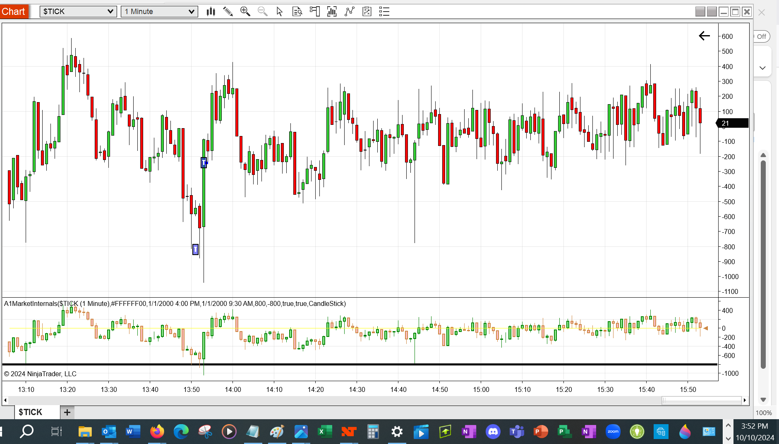Select the drawing tools pencil icon
779x444 pixels.
[228, 12]
